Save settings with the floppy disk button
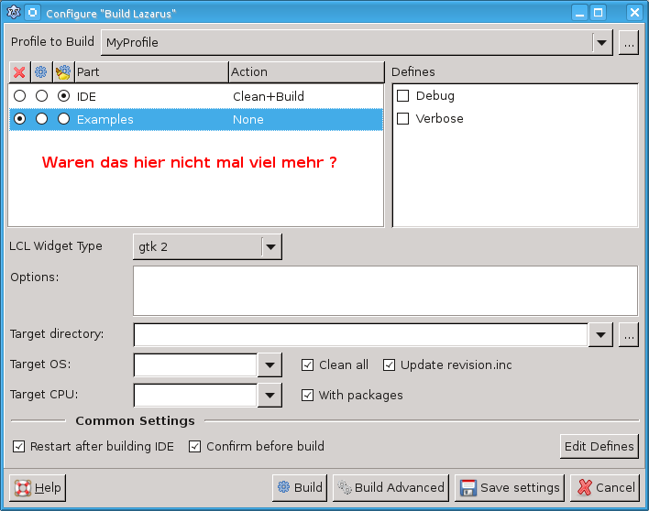This screenshot has height=511, width=649. (510, 487)
